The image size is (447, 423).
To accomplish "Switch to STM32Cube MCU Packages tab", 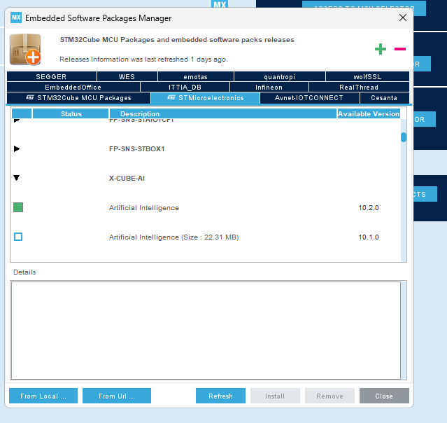I will point(78,98).
